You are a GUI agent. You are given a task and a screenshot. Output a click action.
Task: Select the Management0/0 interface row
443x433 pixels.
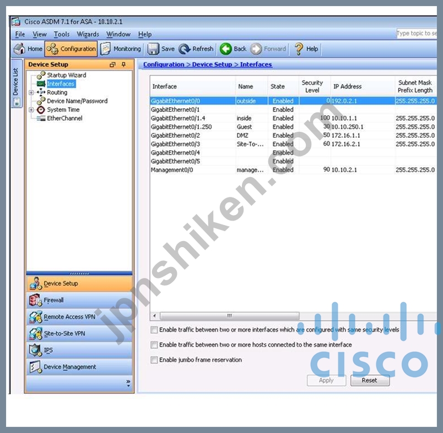click(293, 170)
